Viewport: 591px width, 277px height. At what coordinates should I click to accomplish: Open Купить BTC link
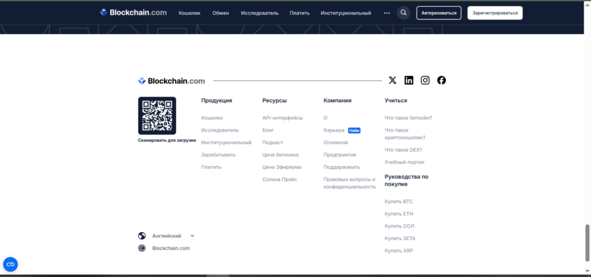coord(399,201)
